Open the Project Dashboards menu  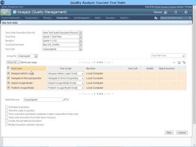pos(11,18)
